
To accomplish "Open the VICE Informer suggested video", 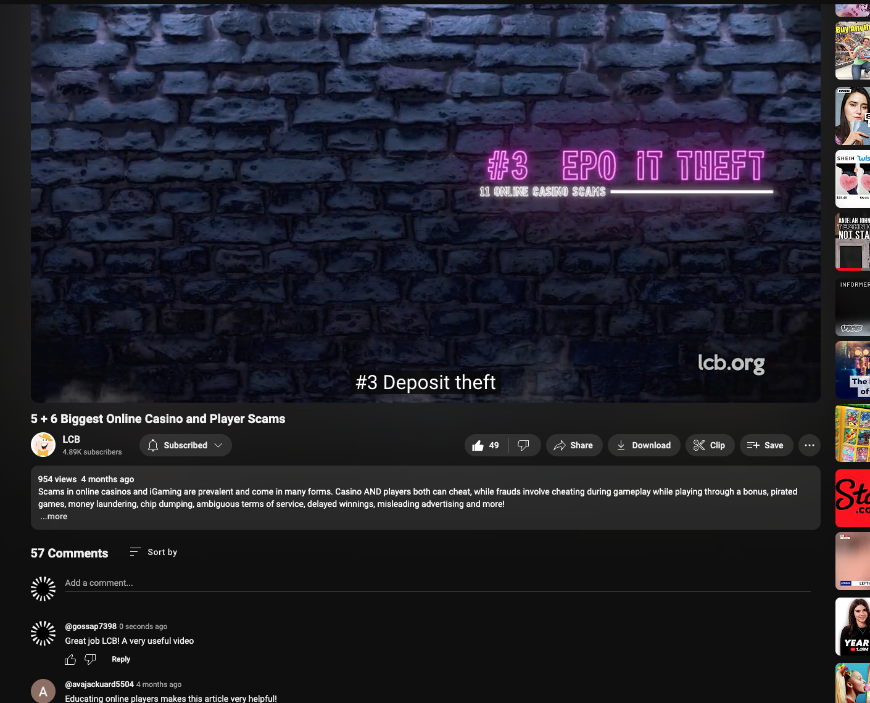I will click(853, 307).
